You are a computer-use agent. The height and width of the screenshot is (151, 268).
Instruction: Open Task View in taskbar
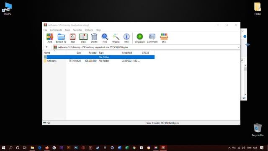pos(25,148)
